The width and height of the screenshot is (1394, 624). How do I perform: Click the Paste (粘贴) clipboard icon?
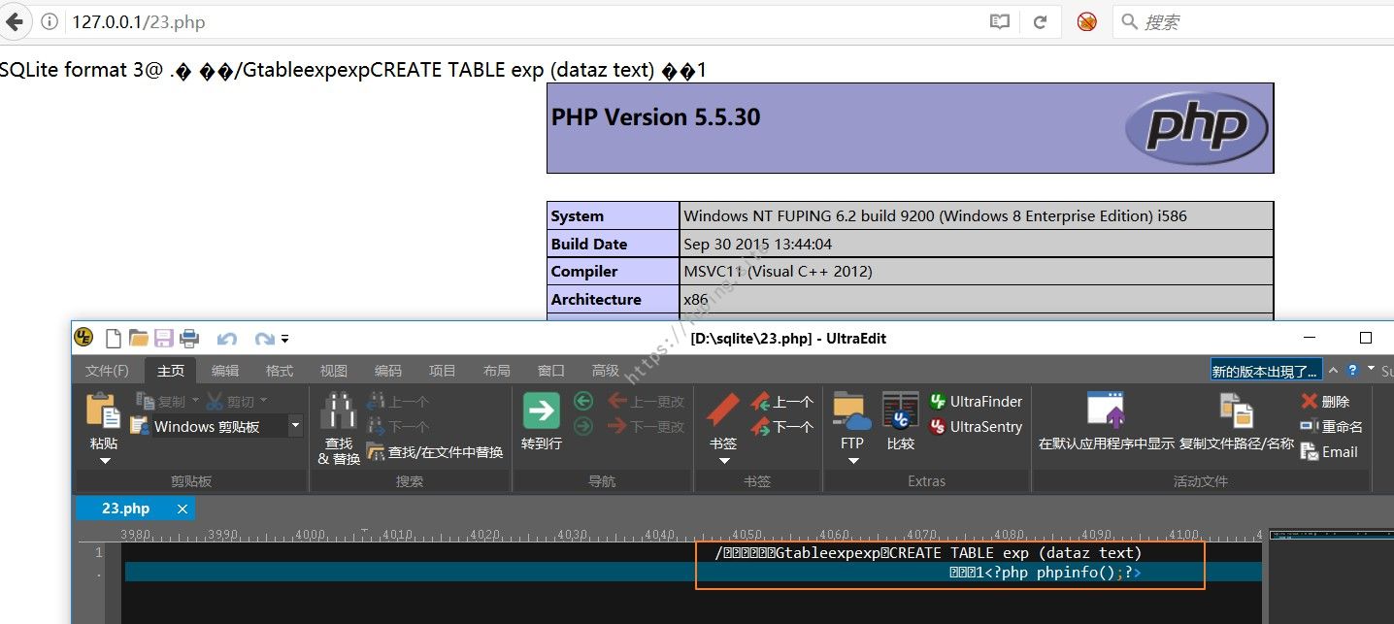coord(103,411)
